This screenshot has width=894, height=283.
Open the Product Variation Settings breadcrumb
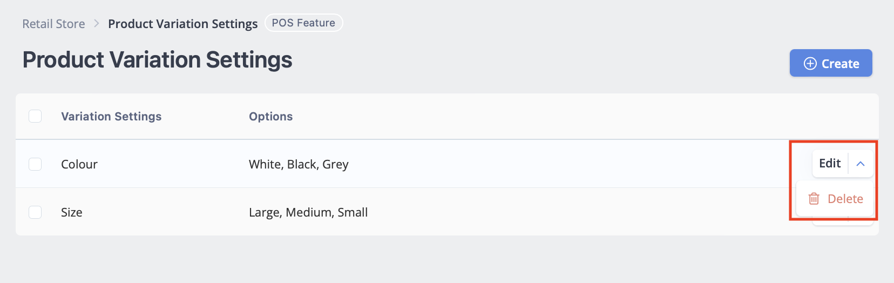pos(183,24)
